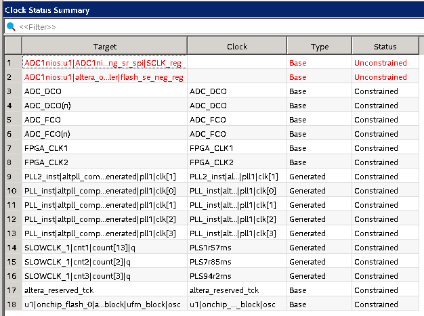
Task: Select the ADC1nios SCLK_reg unconstrained target
Action: point(102,63)
